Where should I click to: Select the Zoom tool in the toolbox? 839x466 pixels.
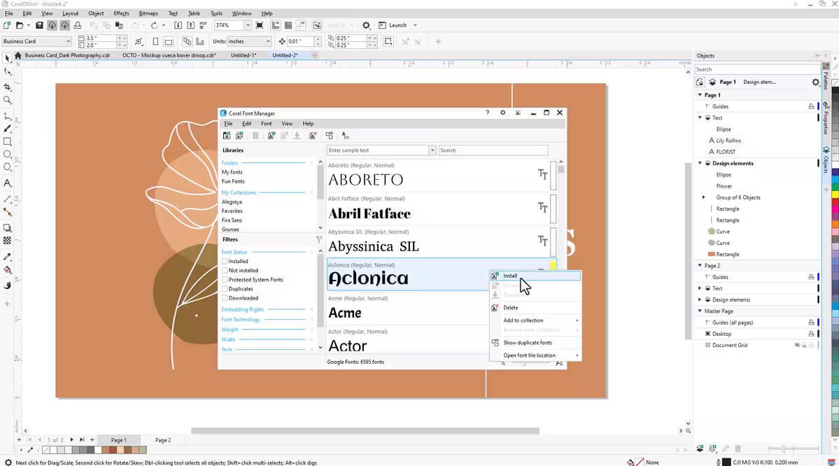click(x=8, y=99)
